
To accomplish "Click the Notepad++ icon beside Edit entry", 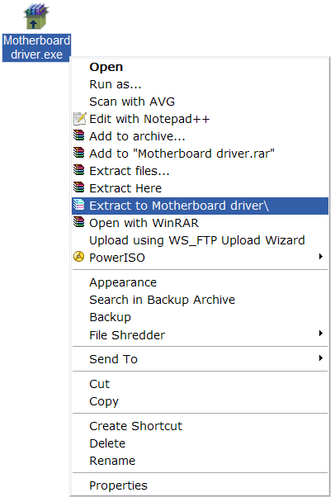I will click(x=79, y=118).
